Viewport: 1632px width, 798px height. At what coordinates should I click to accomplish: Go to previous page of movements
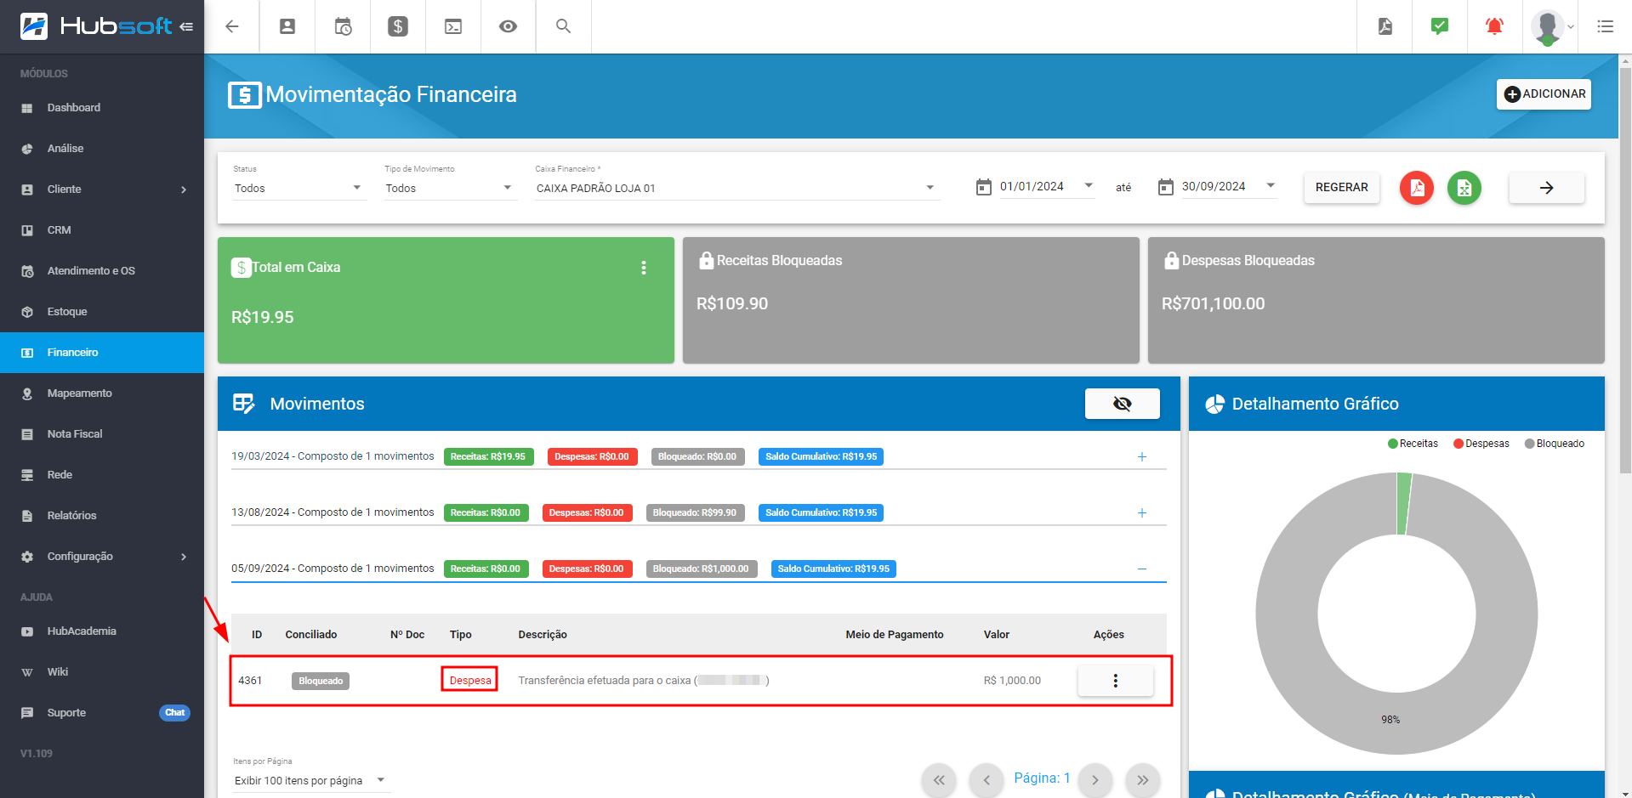(x=987, y=780)
